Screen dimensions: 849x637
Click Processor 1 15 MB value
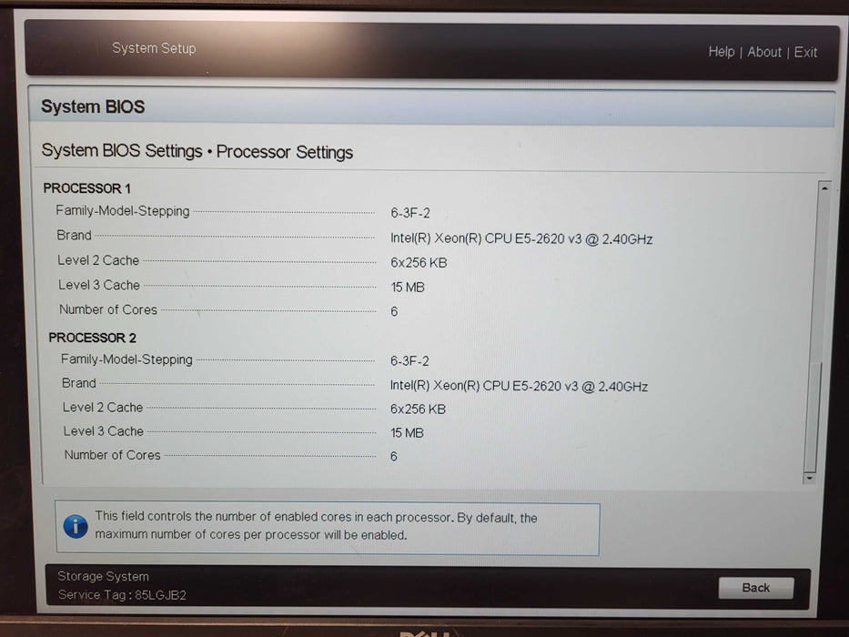407,287
